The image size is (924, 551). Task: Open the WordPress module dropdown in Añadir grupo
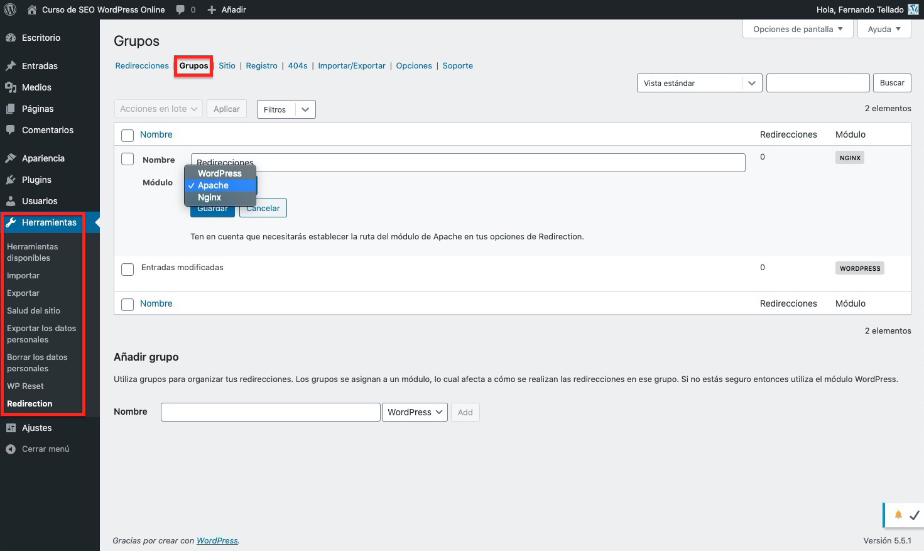click(x=415, y=412)
